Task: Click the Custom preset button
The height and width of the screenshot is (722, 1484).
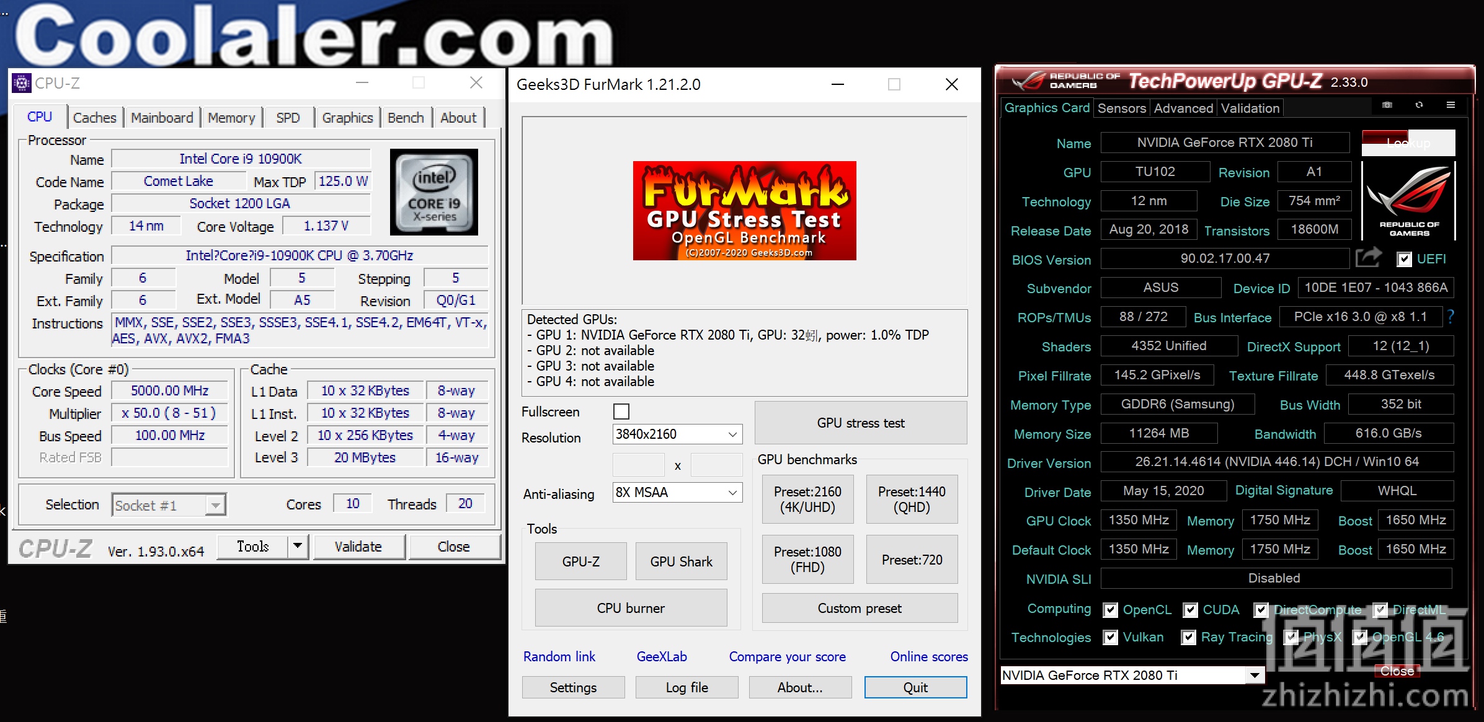Action: pos(860,608)
